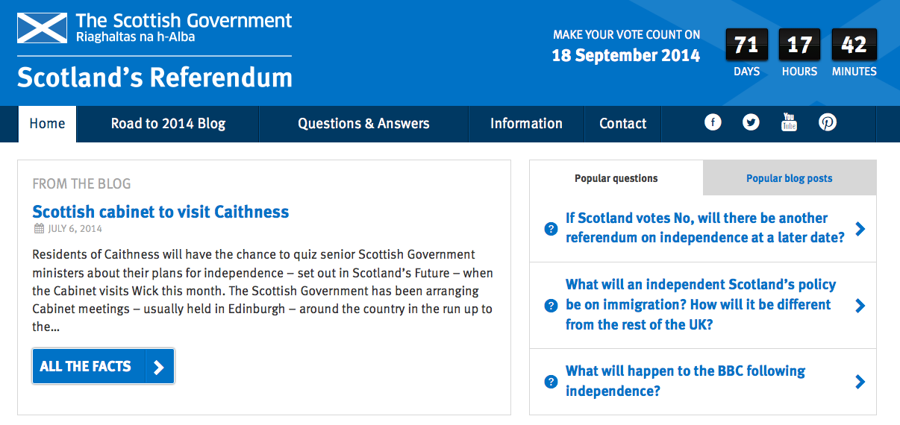Open the Pinterest social icon
This screenshot has width=900, height=425.
(828, 122)
